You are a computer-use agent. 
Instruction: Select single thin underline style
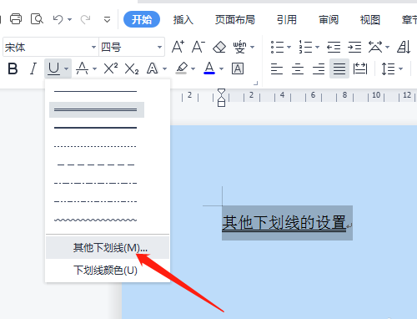click(x=96, y=91)
